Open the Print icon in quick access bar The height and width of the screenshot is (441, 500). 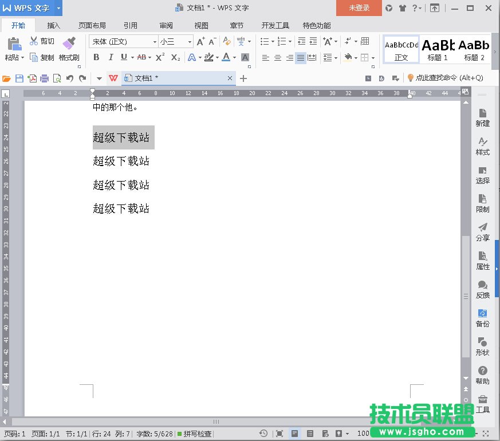(x=44, y=78)
